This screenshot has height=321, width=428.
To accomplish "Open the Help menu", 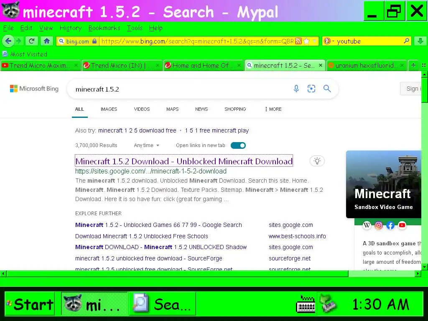I will (x=155, y=28).
